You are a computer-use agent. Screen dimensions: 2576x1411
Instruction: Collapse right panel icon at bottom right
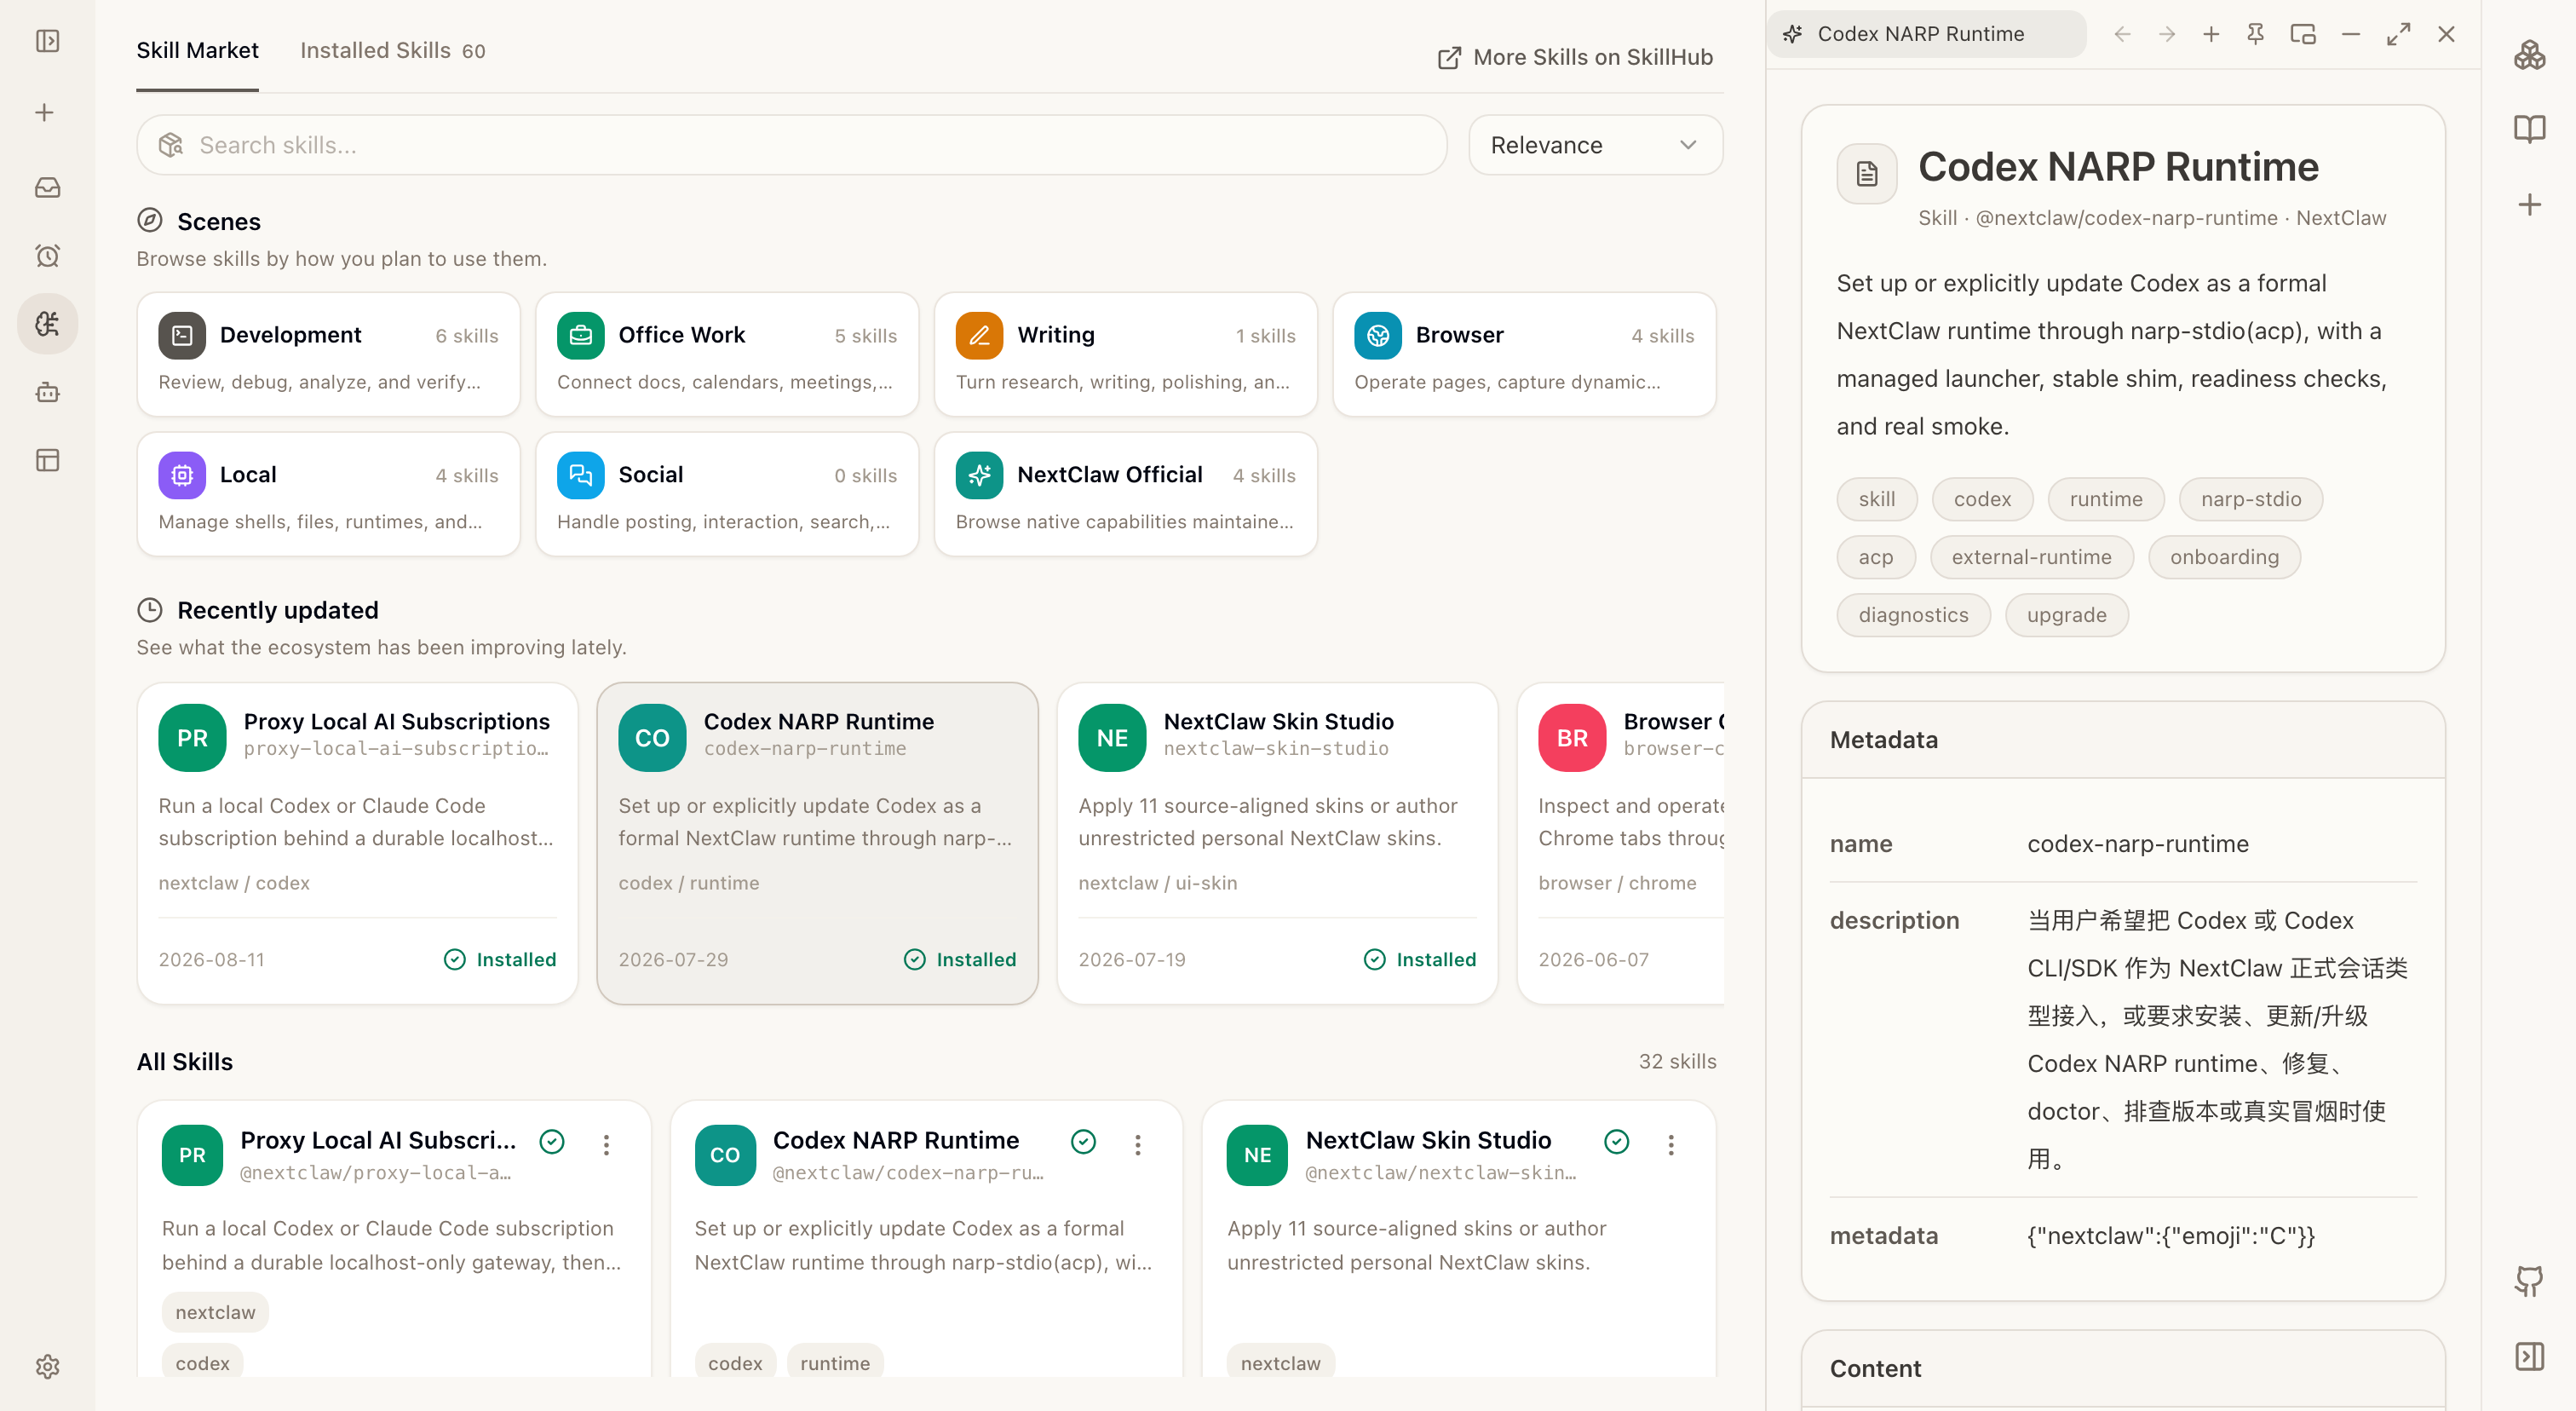(2529, 1356)
